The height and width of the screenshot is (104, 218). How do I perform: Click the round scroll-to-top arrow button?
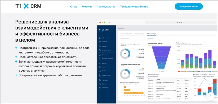211,96
